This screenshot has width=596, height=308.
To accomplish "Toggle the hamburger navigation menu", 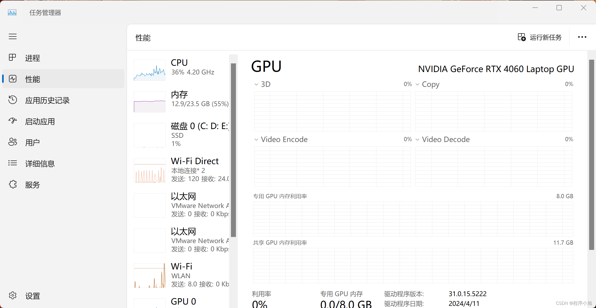I will click(x=13, y=36).
